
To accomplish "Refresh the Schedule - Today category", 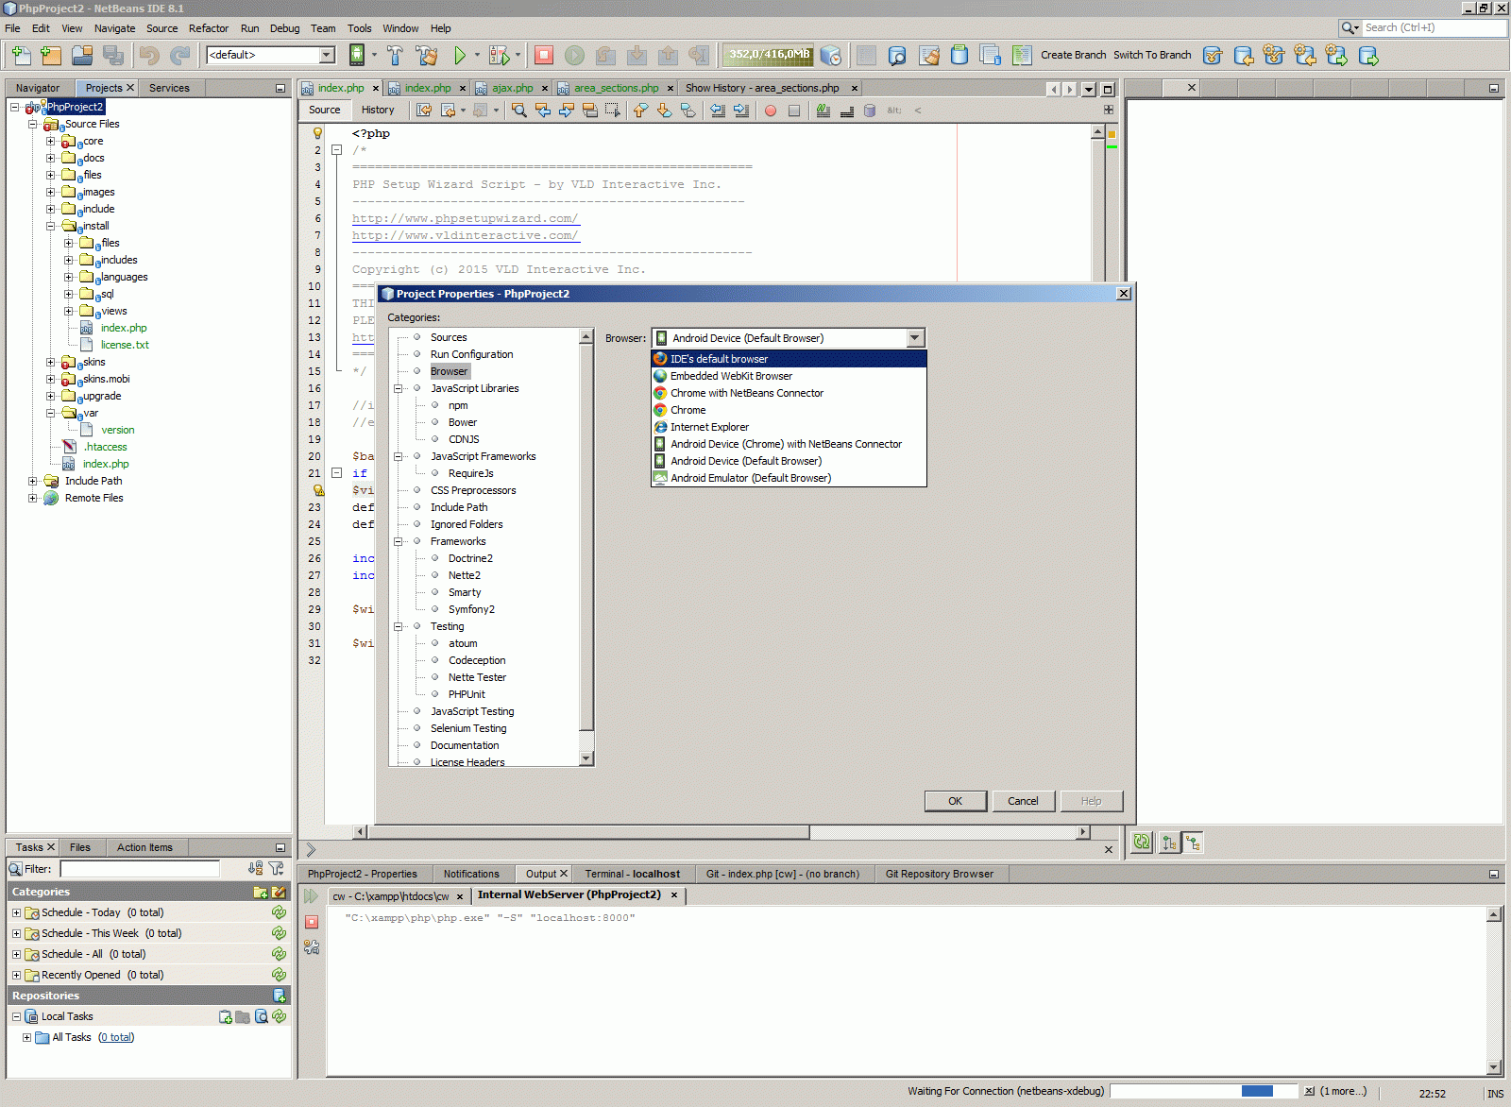I will 279,912.
